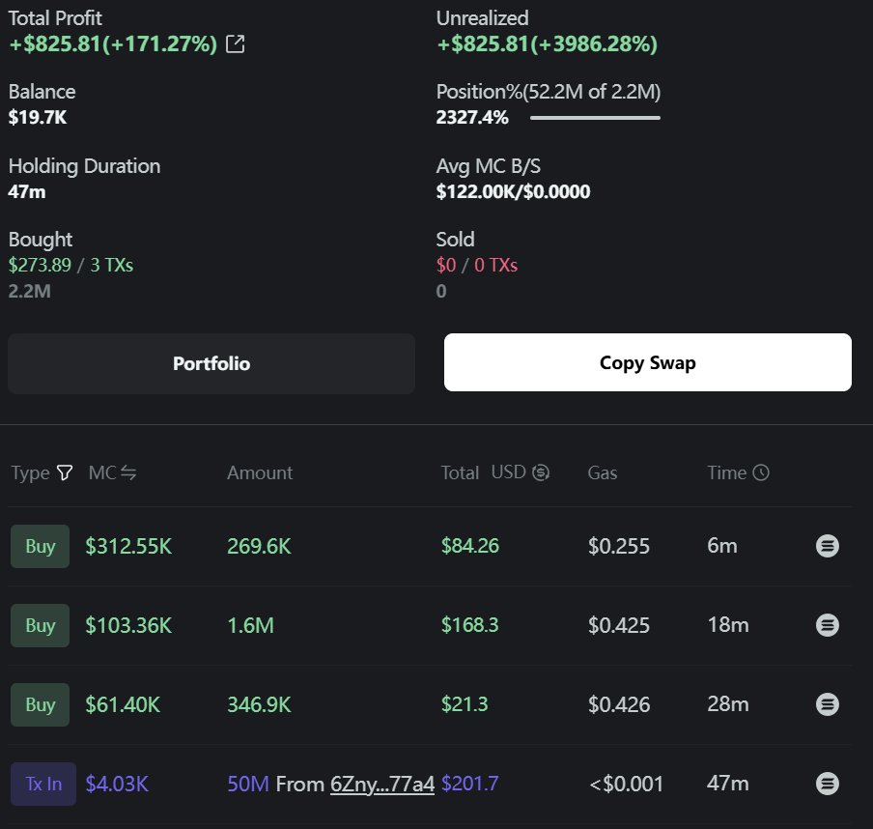Click the $0.426 gas cell

619,704
